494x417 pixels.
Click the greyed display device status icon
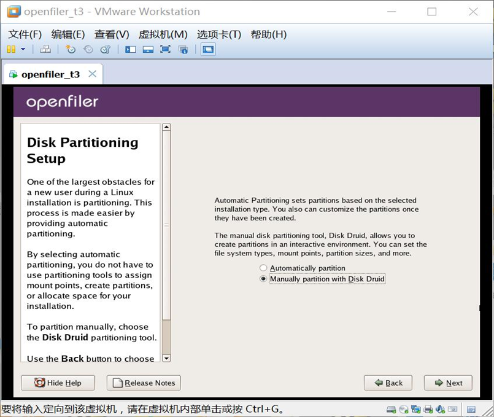453,409
